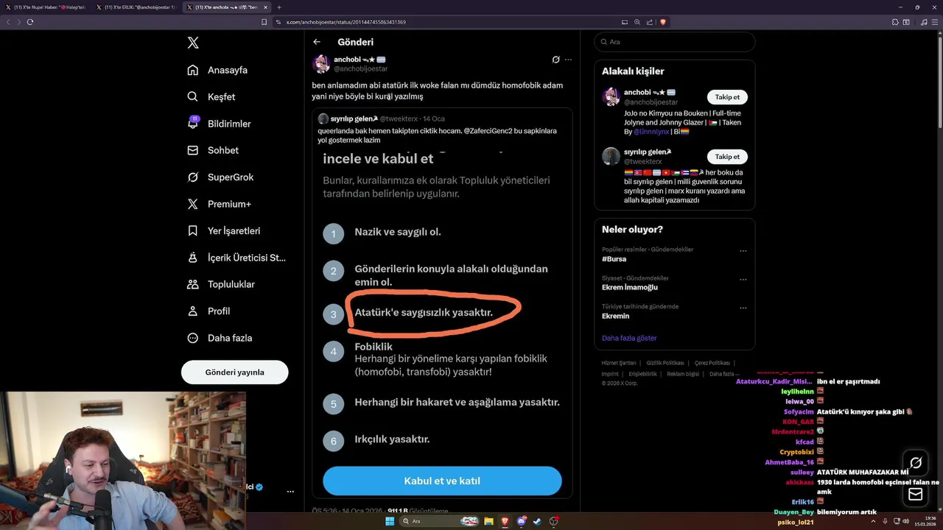Open the @anchobijoestar handle on the post
This screenshot has height=530, width=943.
click(361, 68)
